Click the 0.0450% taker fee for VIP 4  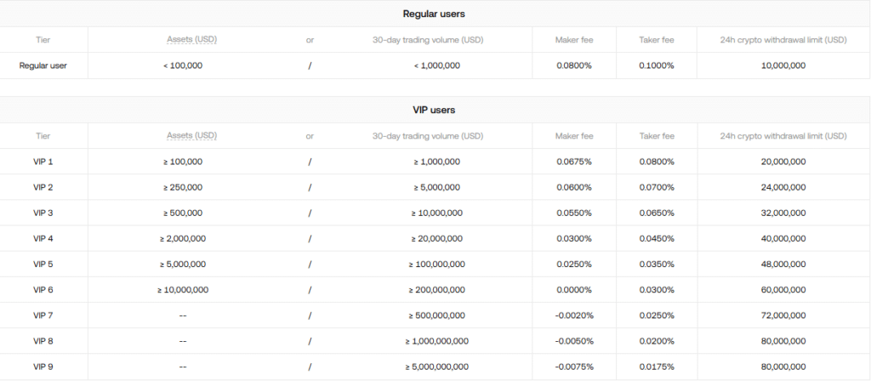tap(657, 238)
